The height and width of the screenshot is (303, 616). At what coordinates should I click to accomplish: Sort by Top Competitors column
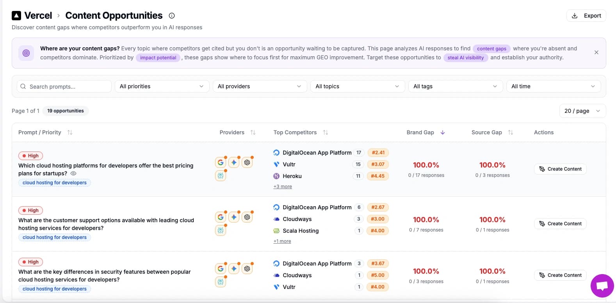coord(326,132)
